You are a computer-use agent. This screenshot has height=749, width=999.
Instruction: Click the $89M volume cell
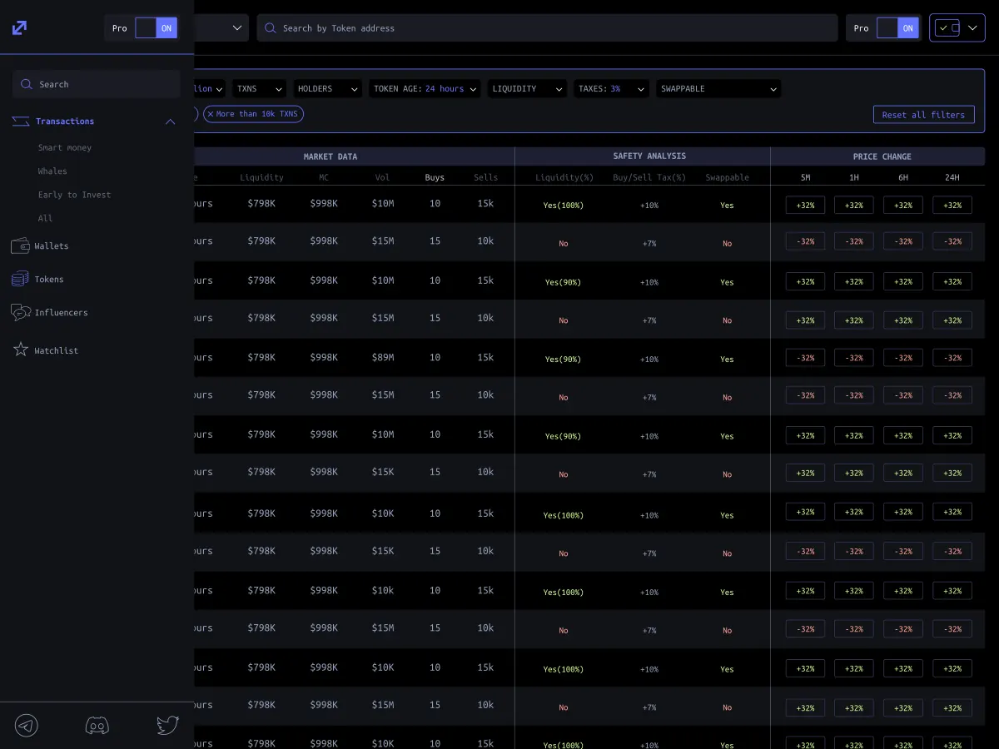click(383, 358)
